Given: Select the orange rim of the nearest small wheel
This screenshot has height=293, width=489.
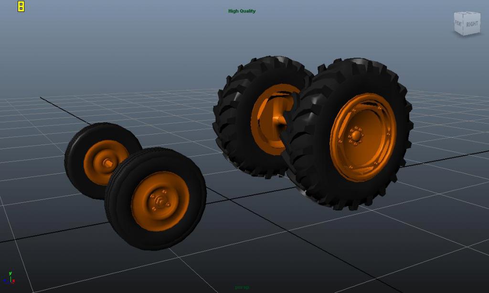Looking at the screenshot, I should [160, 201].
